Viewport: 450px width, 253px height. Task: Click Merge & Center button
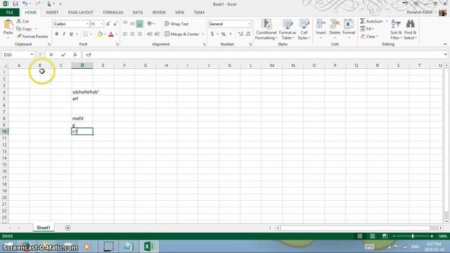coord(182,34)
